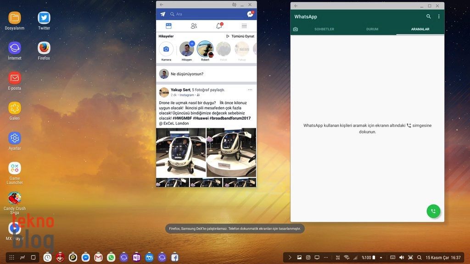Open Facebook friend requests icon
This screenshot has width=470, height=264.
[194, 26]
